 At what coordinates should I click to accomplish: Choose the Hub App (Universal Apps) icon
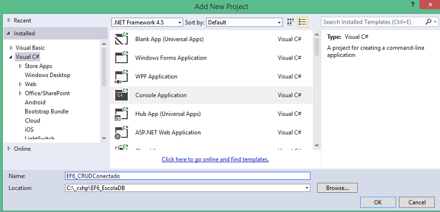[x=122, y=114]
